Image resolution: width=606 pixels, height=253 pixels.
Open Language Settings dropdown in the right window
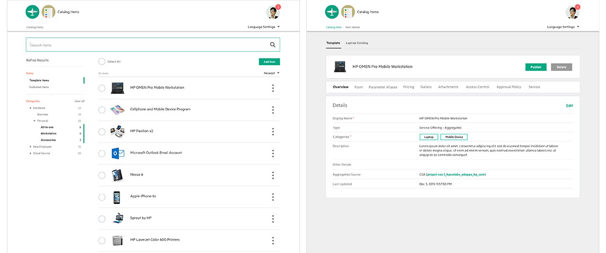[x=563, y=27]
